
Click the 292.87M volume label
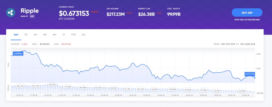[x=52, y=85]
